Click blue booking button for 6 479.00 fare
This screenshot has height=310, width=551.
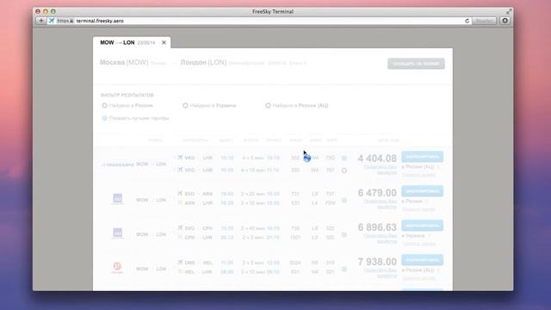point(423,191)
